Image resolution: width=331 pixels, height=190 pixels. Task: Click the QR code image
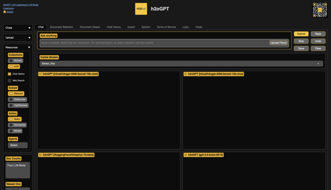tap(320, 10)
